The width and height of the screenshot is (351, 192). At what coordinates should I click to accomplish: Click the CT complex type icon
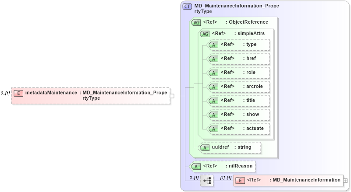pyautogui.click(x=187, y=6)
